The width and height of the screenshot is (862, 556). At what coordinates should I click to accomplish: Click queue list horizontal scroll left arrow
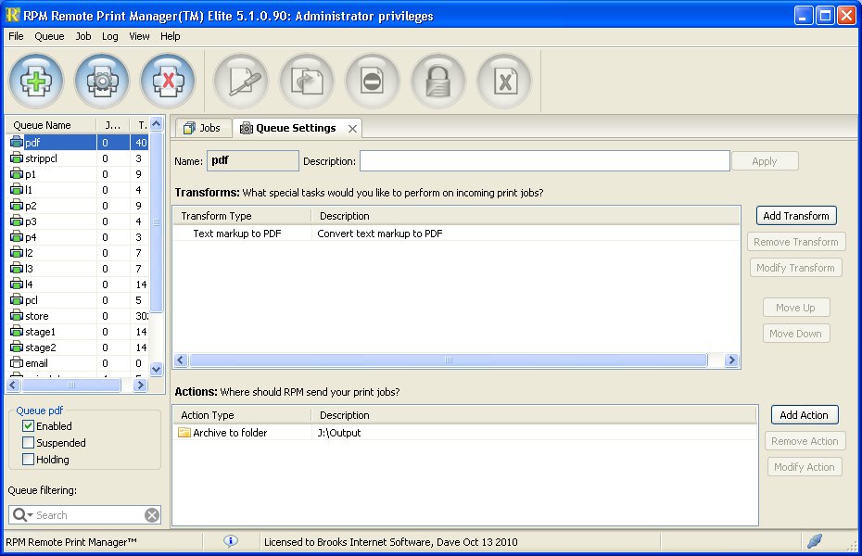click(x=14, y=385)
